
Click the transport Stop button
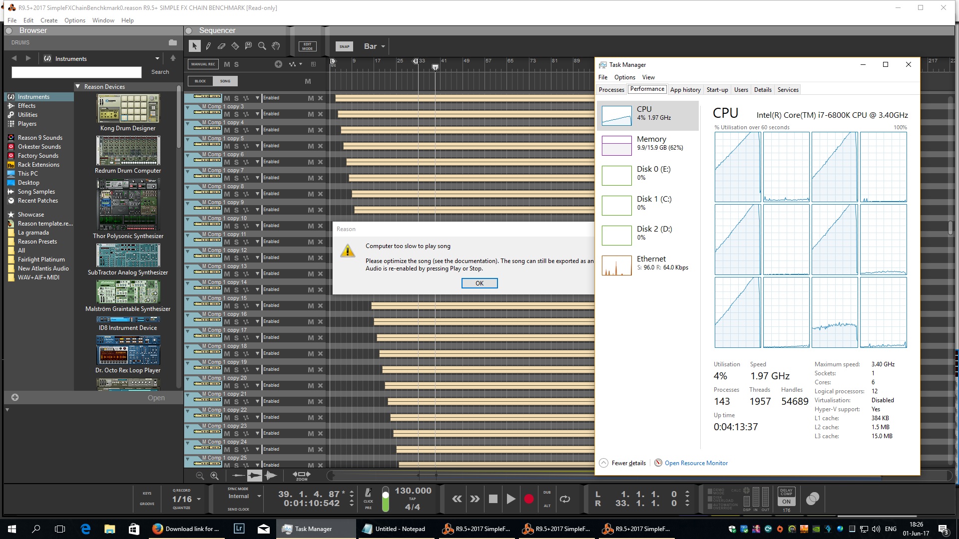[493, 499]
